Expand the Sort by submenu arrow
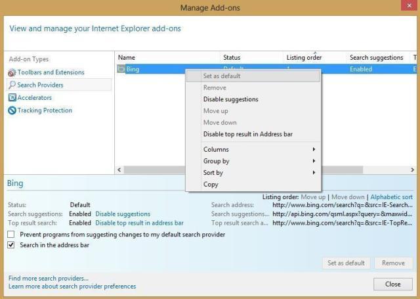The width and height of the screenshot is (420, 299). click(314, 172)
